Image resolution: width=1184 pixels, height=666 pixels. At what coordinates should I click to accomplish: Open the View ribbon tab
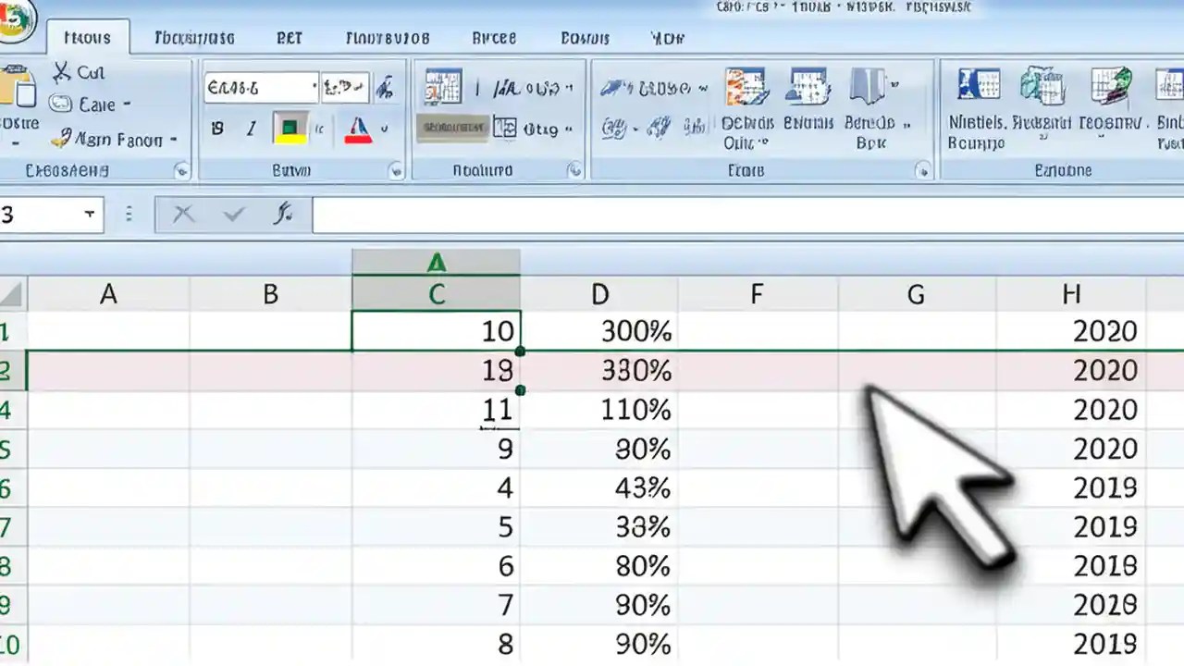pyautogui.click(x=668, y=38)
